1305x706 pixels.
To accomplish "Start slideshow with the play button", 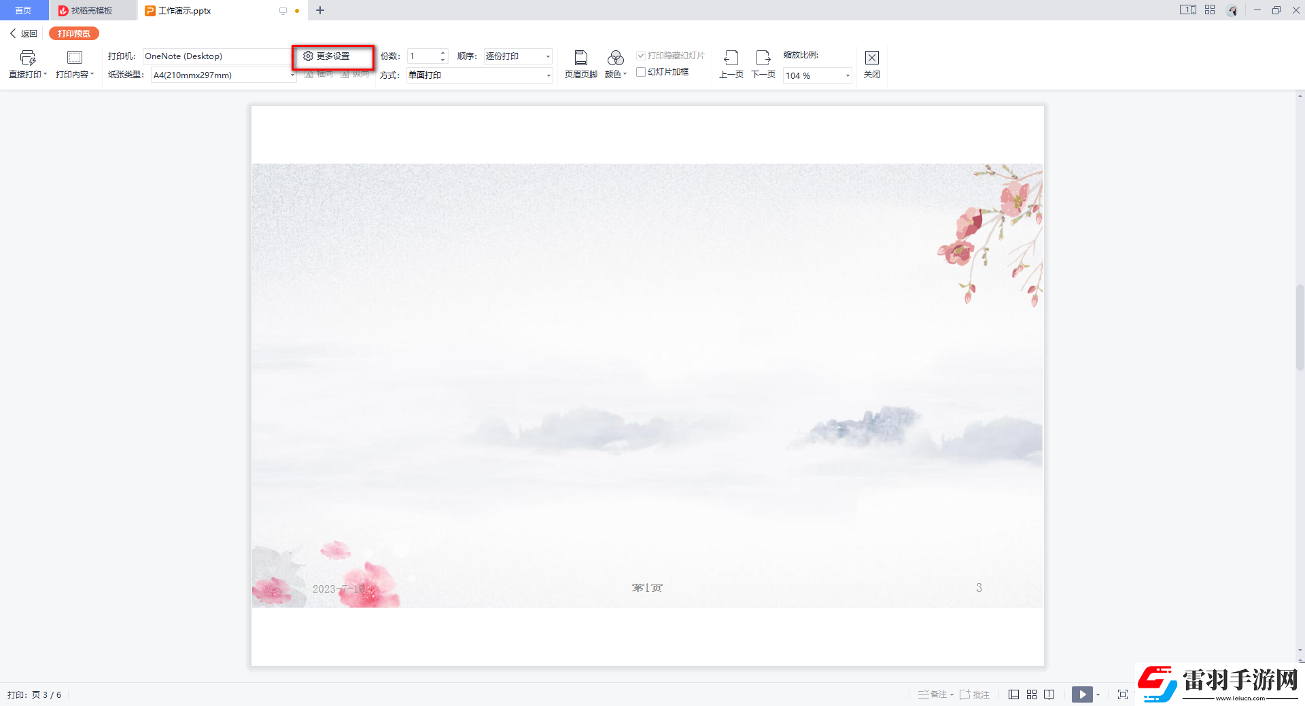I will point(1082,694).
